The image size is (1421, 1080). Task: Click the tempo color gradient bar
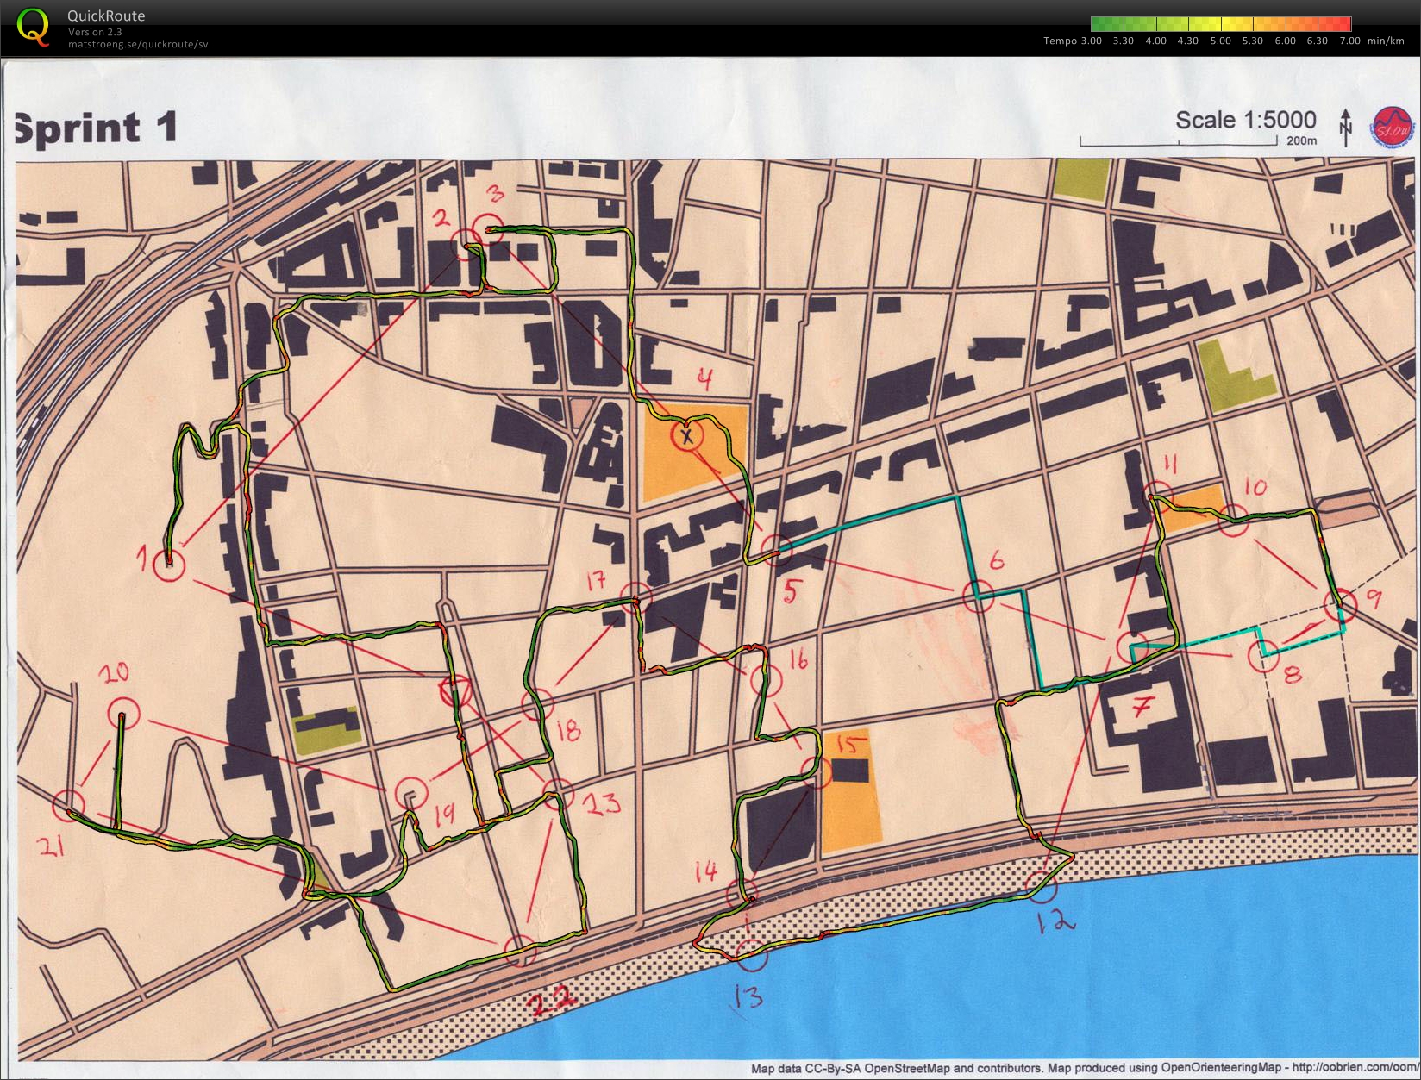1221,24
